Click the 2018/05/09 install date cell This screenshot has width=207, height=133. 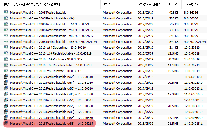[x=146, y=53]
